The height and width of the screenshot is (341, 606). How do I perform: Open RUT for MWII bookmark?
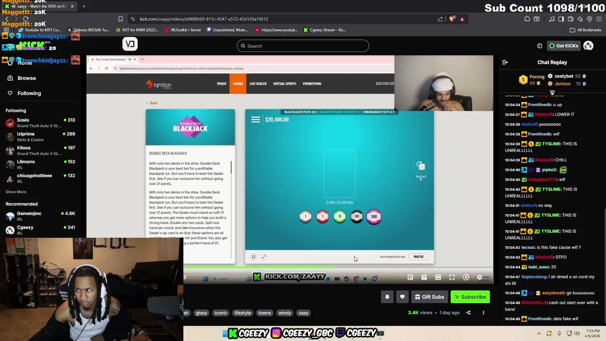(x=137, y=30)
